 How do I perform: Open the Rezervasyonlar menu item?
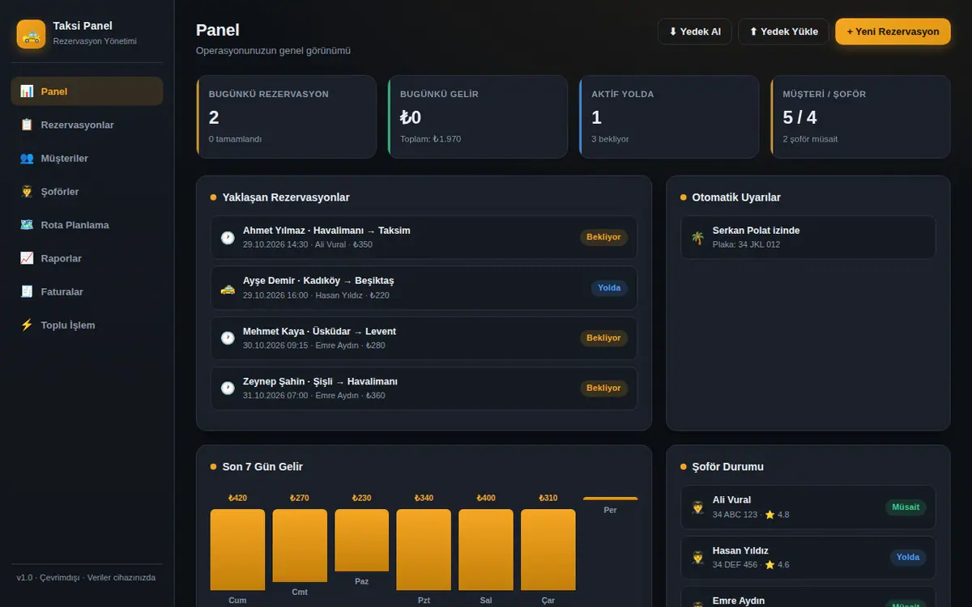tap(87, 125)
